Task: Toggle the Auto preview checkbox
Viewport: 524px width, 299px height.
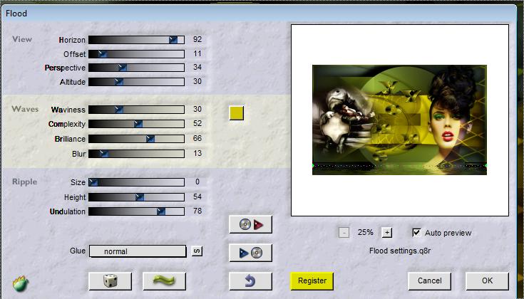Action: pyautogui.click(x=416, y=233)
